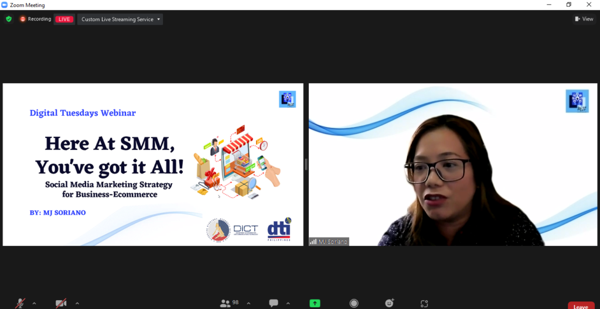Select MJ Soriano's video tile
Viewport: 600px width, 309px height.
[x=453, y=164]
